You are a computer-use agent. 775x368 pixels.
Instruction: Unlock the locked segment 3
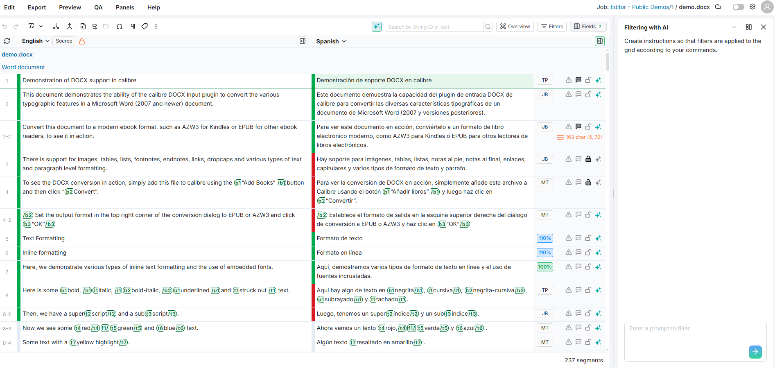click(x=588, y=159)
